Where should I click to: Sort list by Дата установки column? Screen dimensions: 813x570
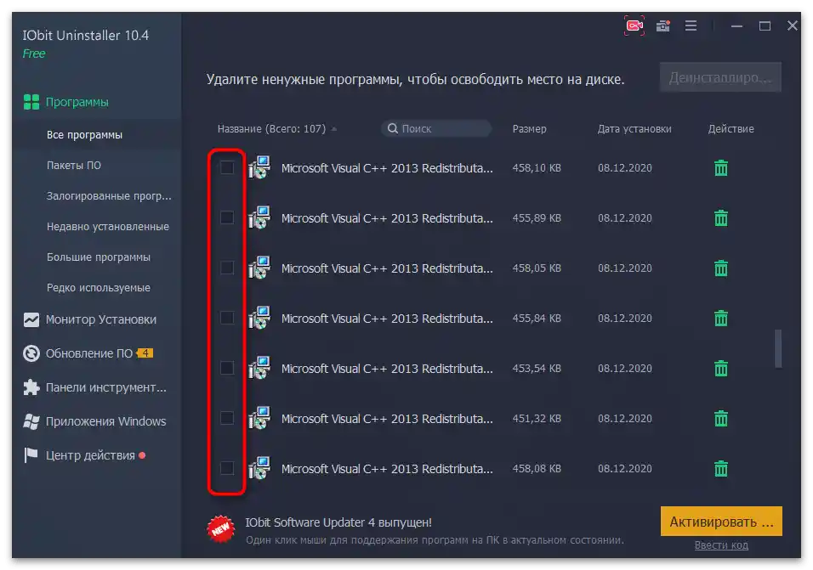[634, 129]
